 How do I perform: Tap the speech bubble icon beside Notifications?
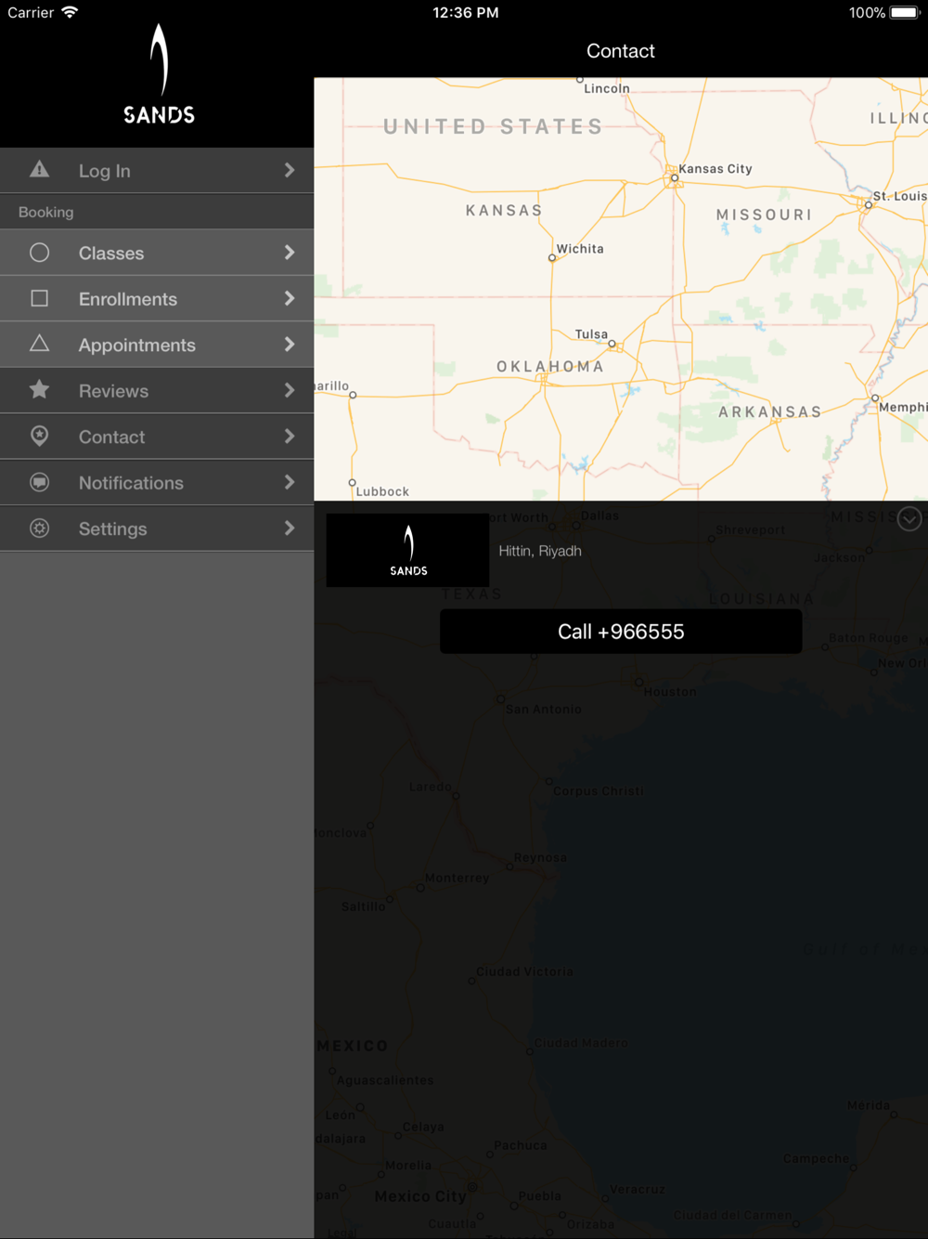click(x=39, y=482)
